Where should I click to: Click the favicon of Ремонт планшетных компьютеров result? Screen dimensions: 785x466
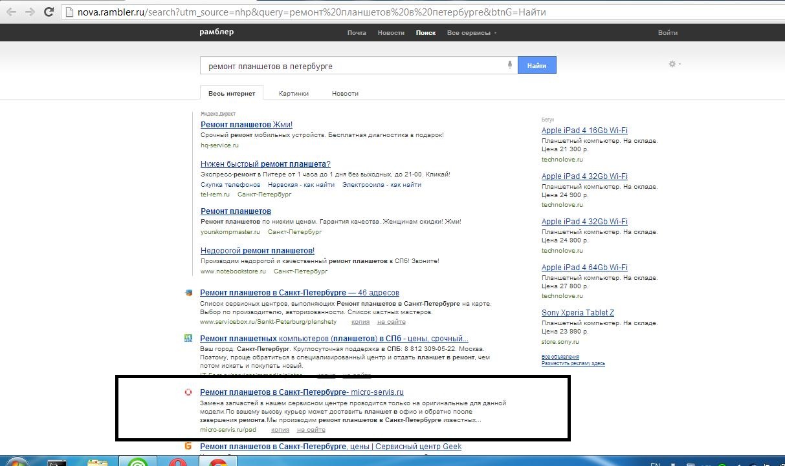(188, 338)
